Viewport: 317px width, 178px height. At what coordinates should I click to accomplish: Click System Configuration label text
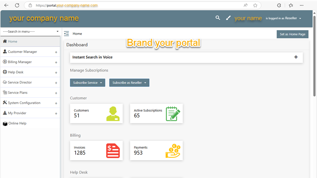coord(24,103)
